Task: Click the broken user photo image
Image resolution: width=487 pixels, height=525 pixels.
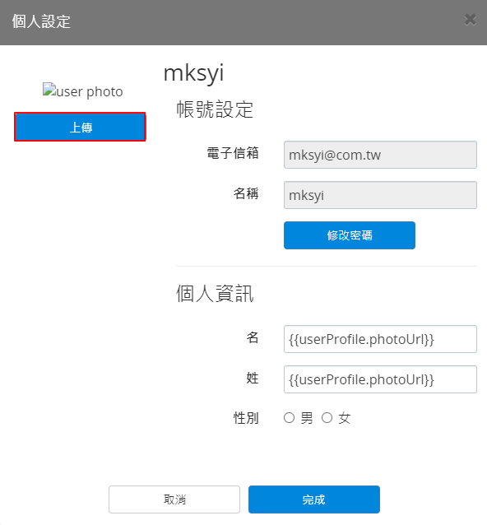Action: click(82, 91)
